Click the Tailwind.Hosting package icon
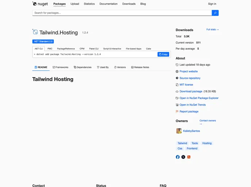The width and height of the screenshot is (251, 187). tap(35, 32)
